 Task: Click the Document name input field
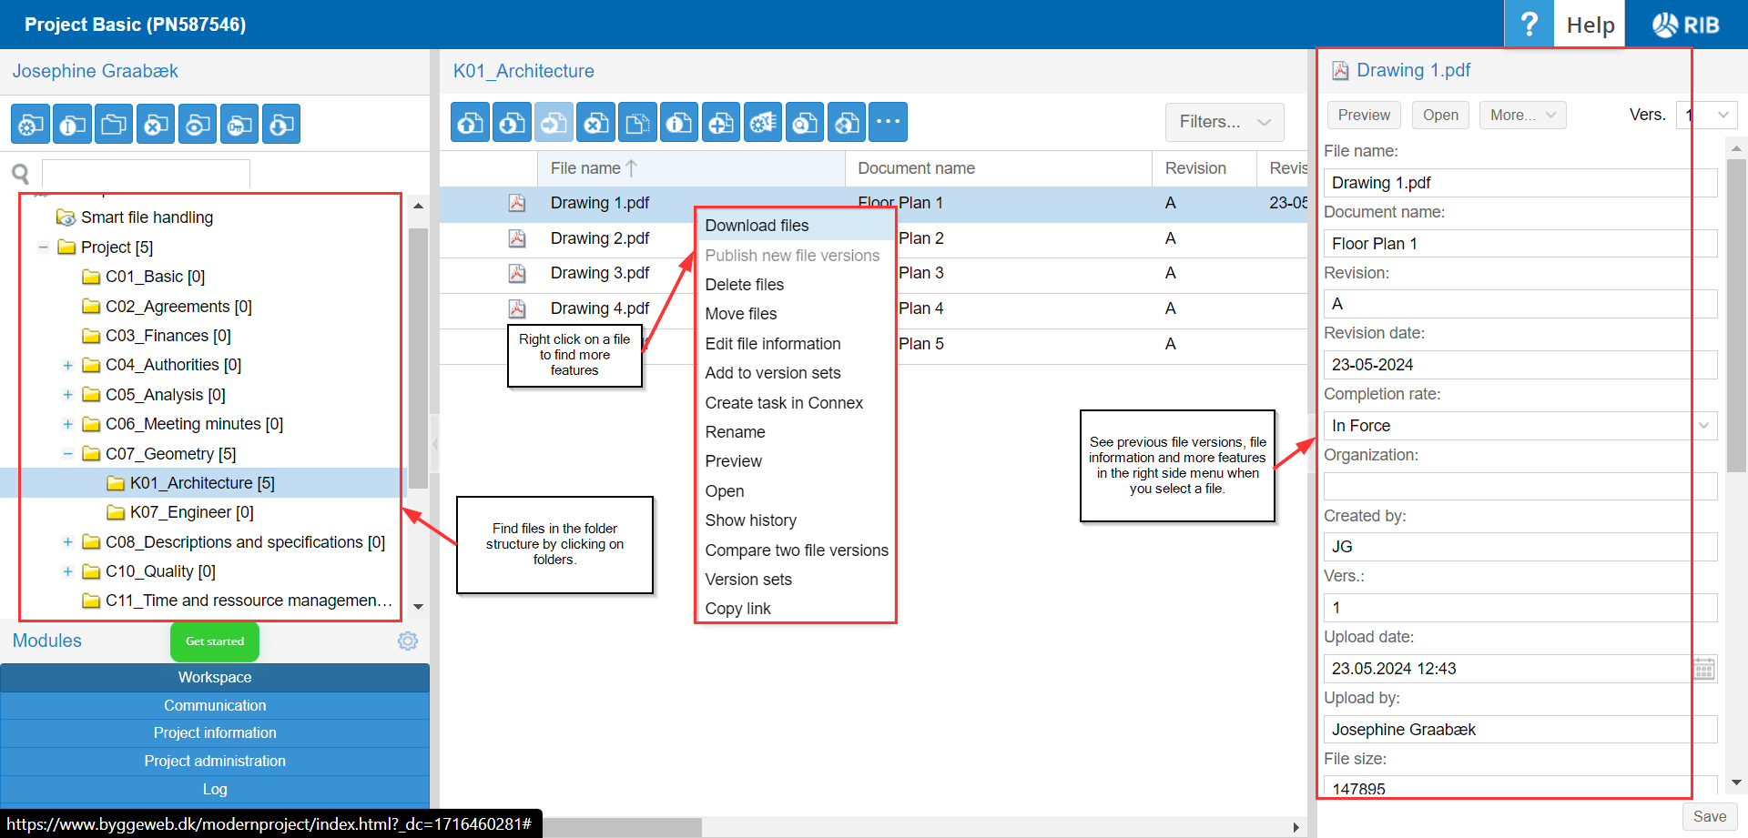pyautogui.click(x=1519, y=244)
